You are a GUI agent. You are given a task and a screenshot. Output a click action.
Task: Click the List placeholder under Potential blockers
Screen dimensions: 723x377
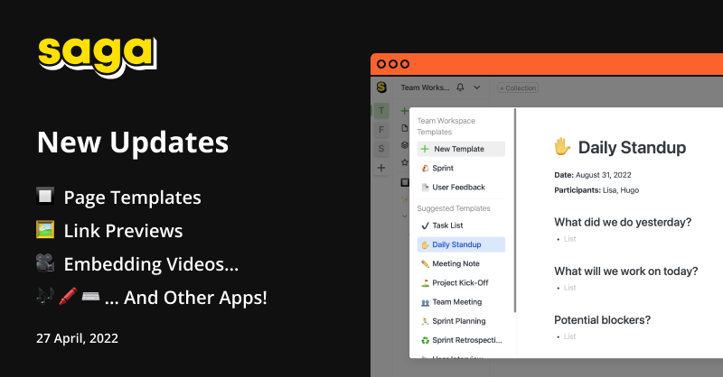coord(570,336)
